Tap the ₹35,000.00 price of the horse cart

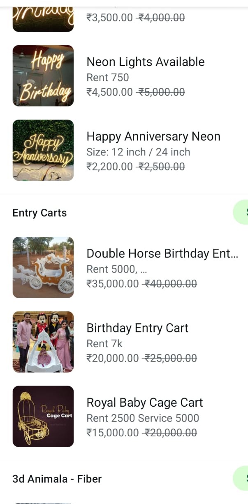(113, 284)
